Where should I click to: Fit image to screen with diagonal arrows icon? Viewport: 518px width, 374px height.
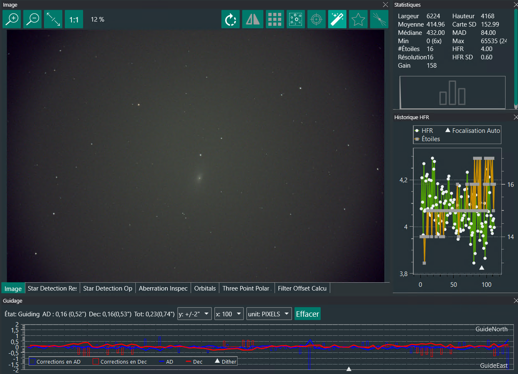53,20
